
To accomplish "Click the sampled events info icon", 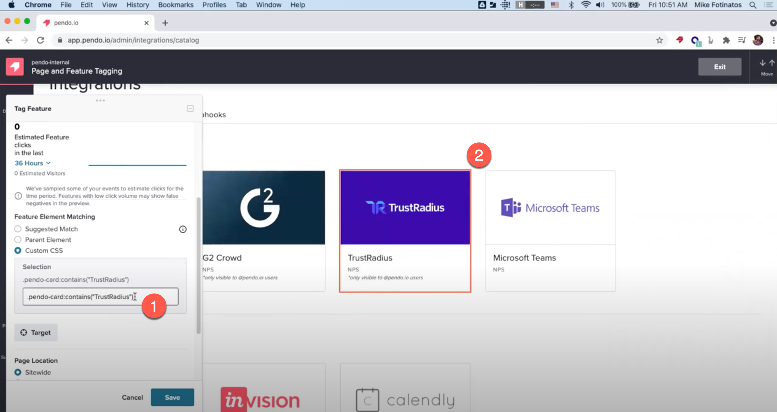I will click(x=18, y=196).
